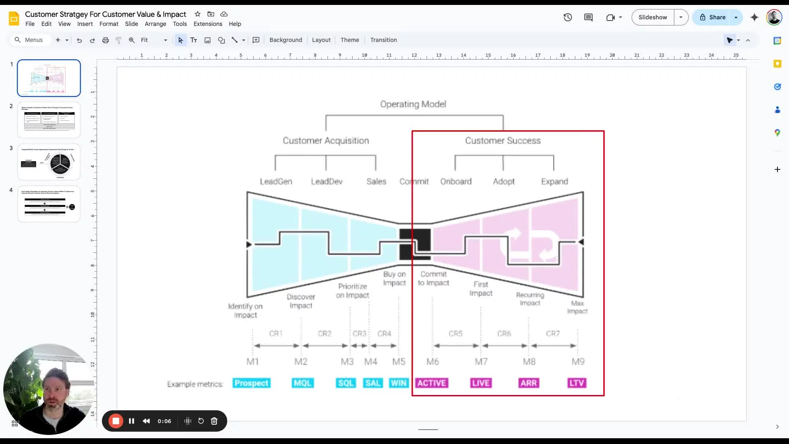
Task: Toggle slide 2 thumbnail selection
Action: [49, 120]
